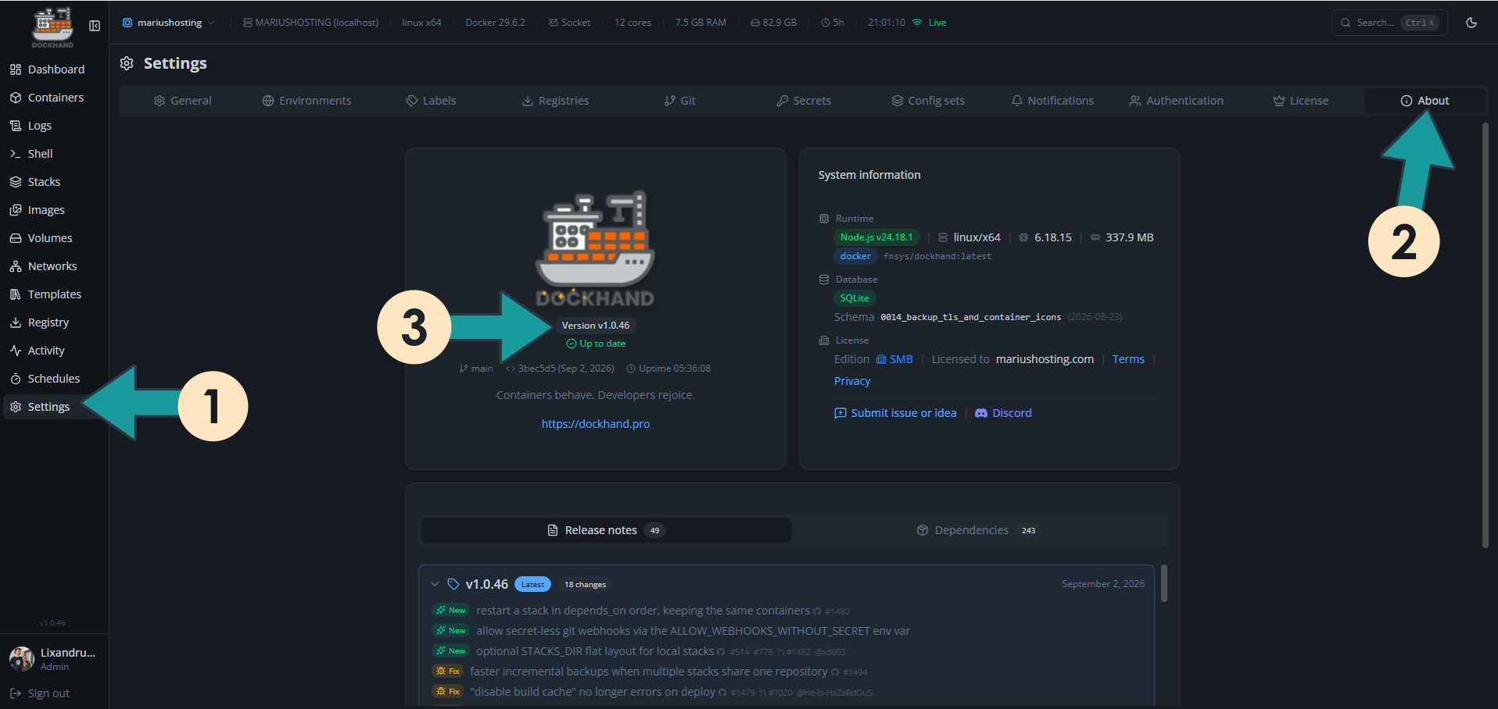Click the Version v1.0.46 badge
Screen dimensions: 1498x709
point(595,326)
